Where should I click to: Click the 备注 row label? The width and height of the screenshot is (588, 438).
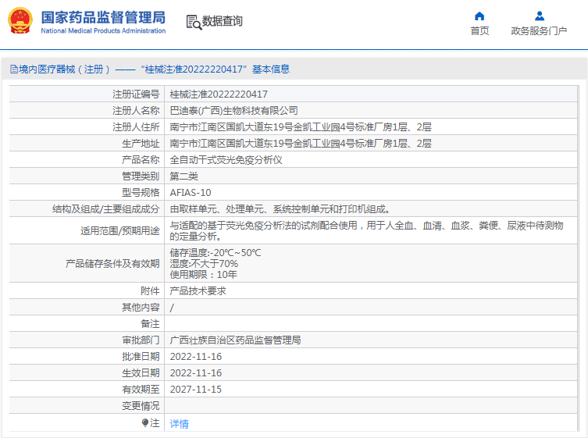pyautogui.click(x=150, y=324)
